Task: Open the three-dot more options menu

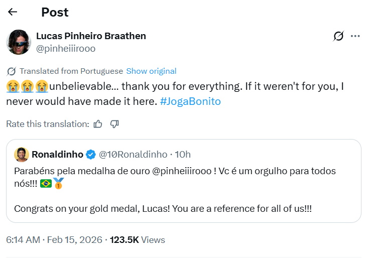Action: coord(355,36)
